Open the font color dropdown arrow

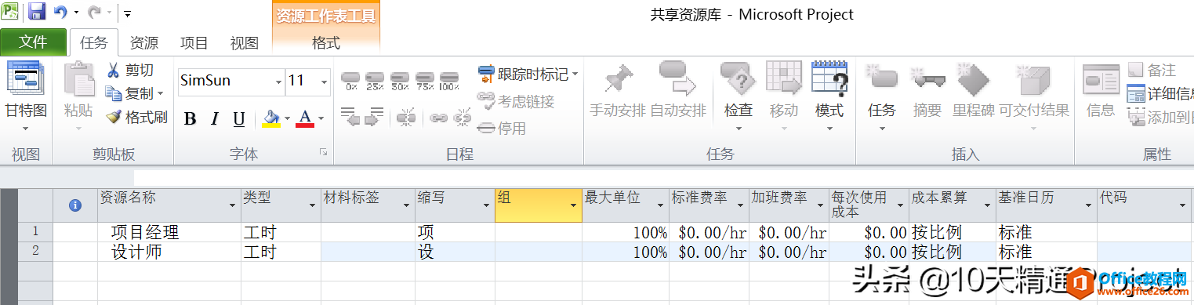[321, 119]
